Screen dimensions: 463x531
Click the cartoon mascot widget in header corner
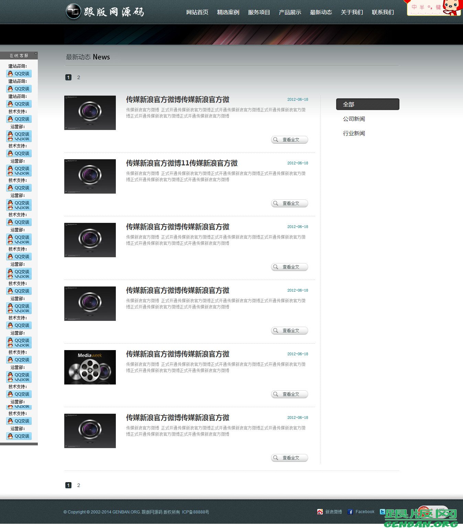coord(451,8)
